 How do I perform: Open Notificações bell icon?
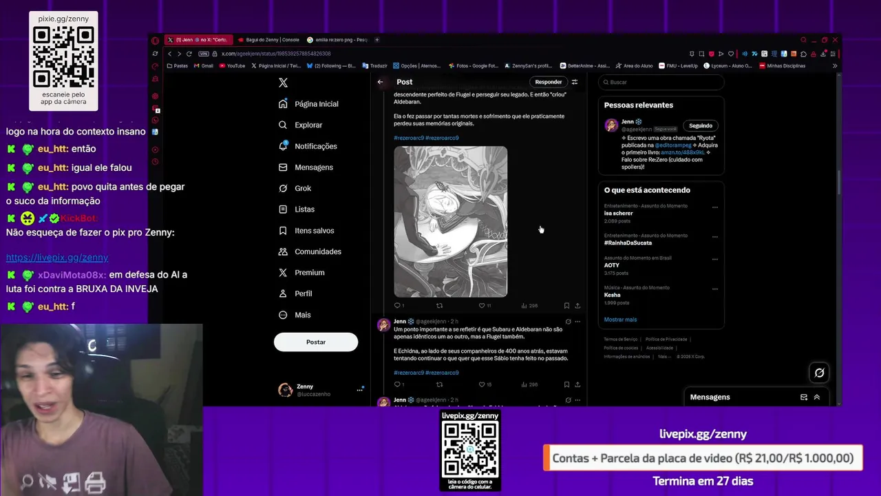[283, 146]
